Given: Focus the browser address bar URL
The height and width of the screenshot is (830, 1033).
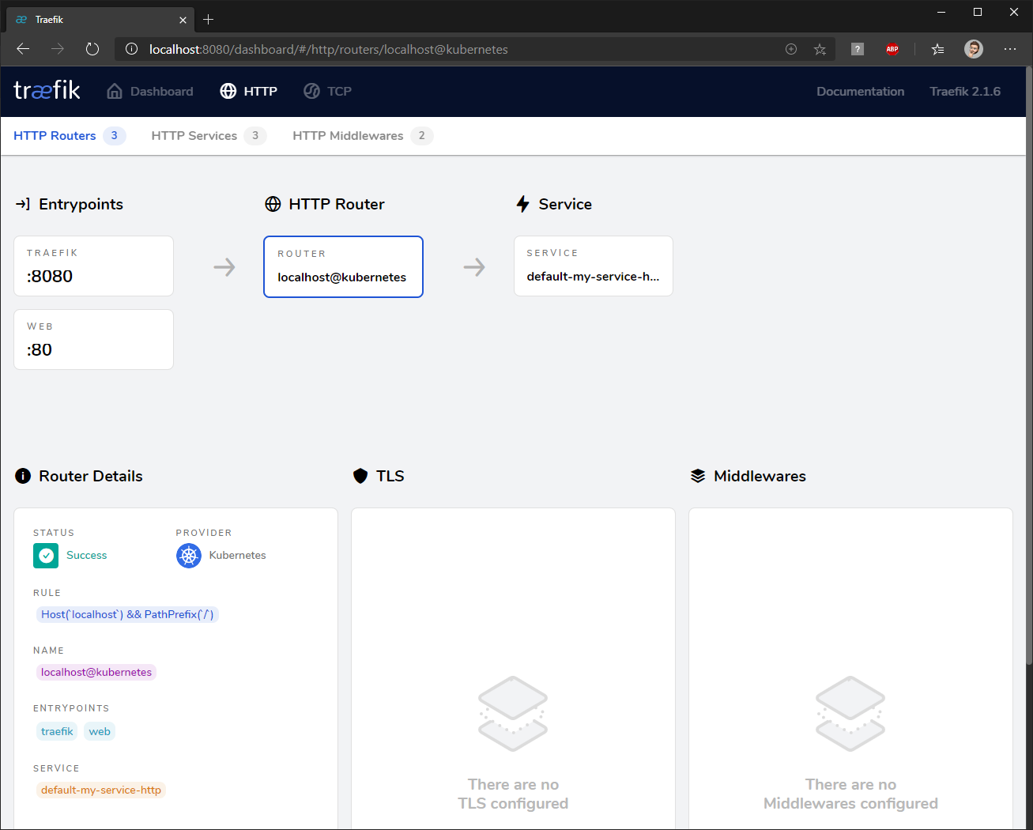Looking at the screenshot, I should (x=329, y=49).
